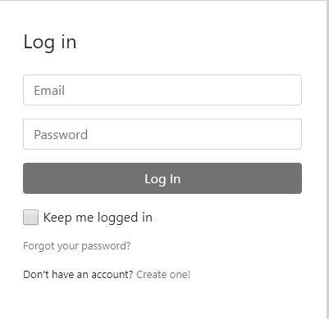Click the word 'password?' in the forgot link
The width and height of the screenshot is (329, 319).
tap(106, 246)
